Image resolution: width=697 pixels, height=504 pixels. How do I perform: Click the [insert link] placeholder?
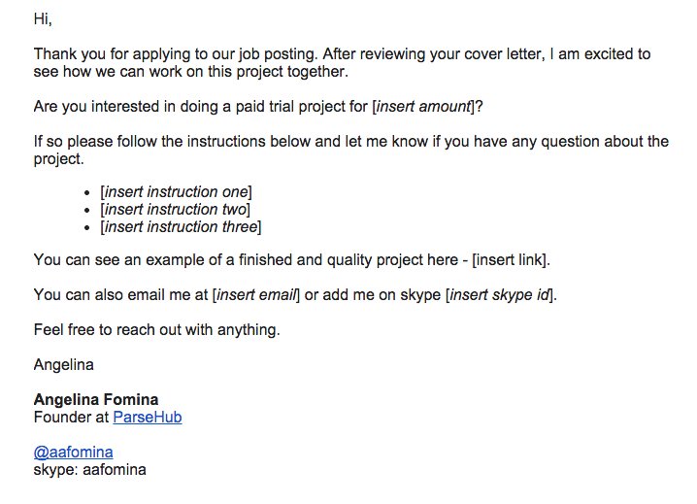point(511,260)
